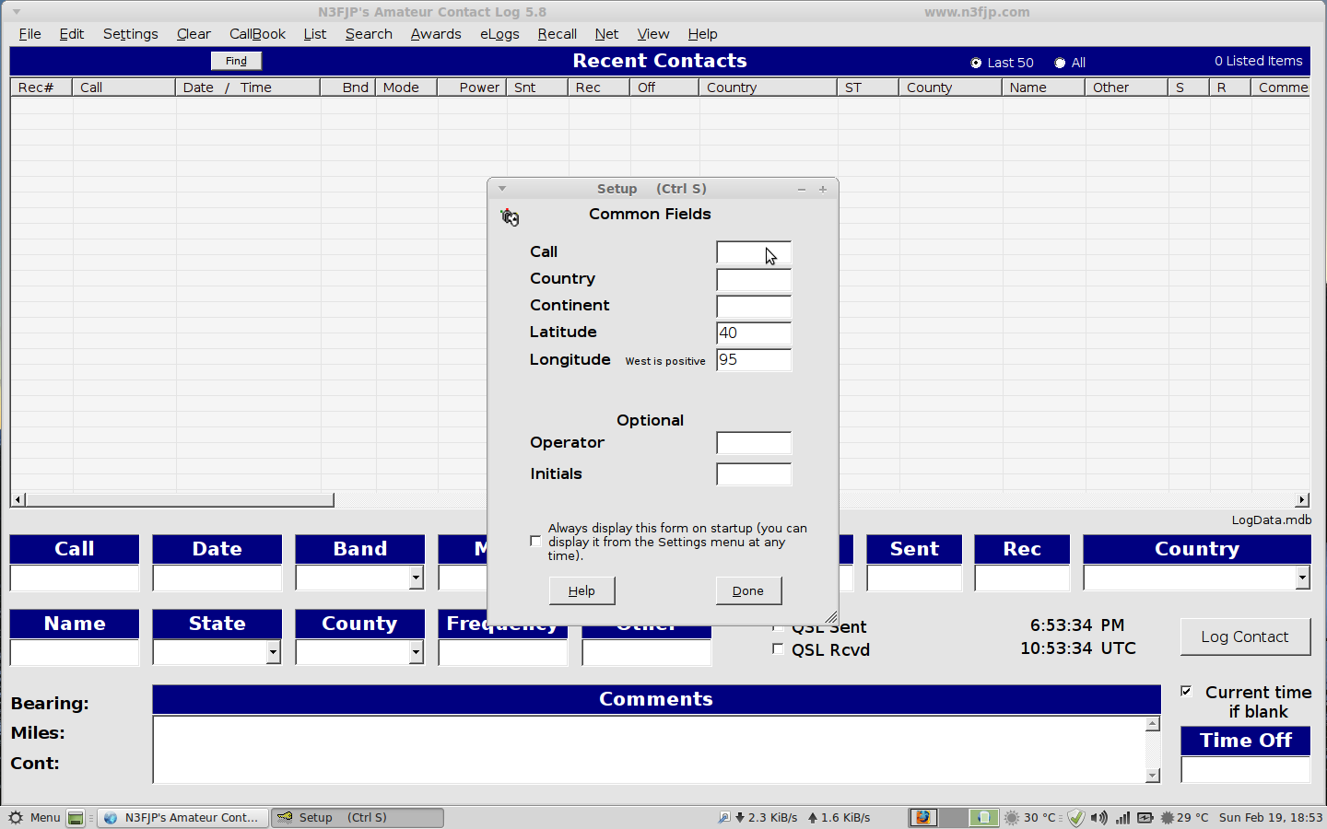Click the battery power tray icon
The image size is (1327, 829).
(x=1145, y=817)
